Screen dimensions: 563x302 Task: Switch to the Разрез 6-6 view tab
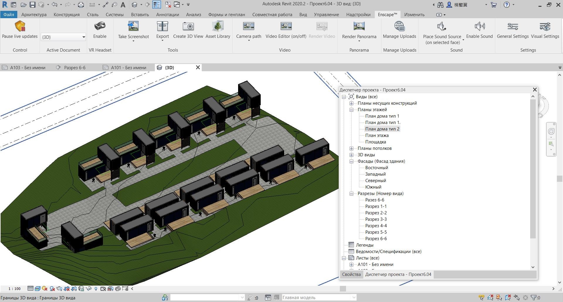pos(75,67)
